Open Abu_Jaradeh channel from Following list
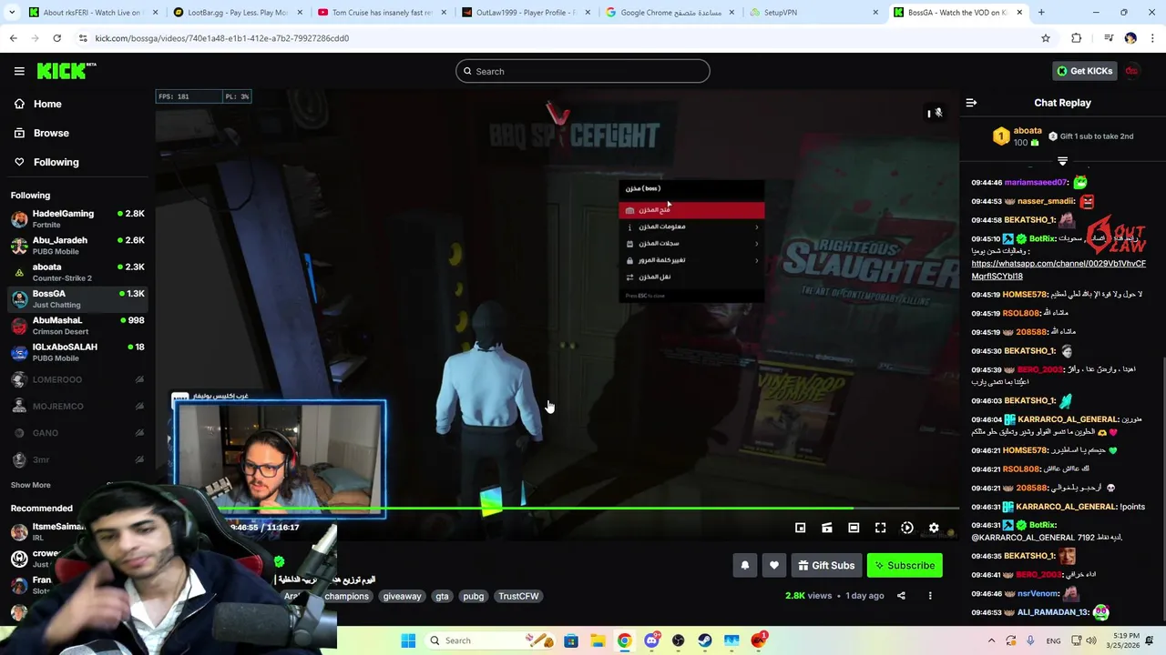Screen dimensions: 1166x655 click(77, 246)
